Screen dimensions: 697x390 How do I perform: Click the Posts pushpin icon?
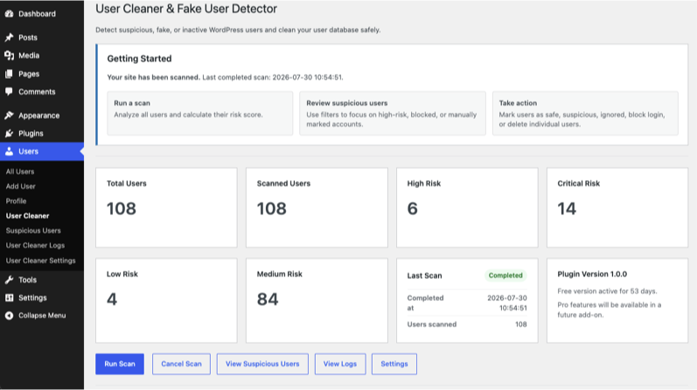(9, 38)
